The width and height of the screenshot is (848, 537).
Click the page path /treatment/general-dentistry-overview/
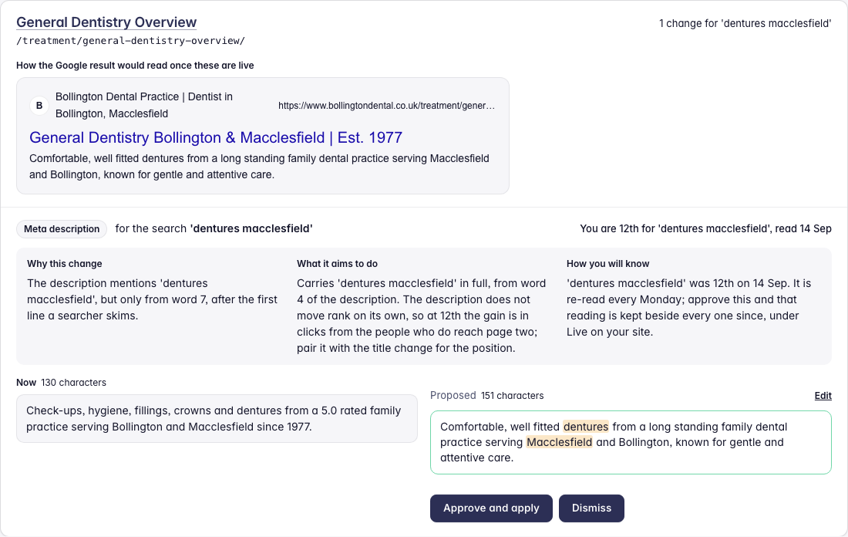pyautogui.click(x=130, y=41)
